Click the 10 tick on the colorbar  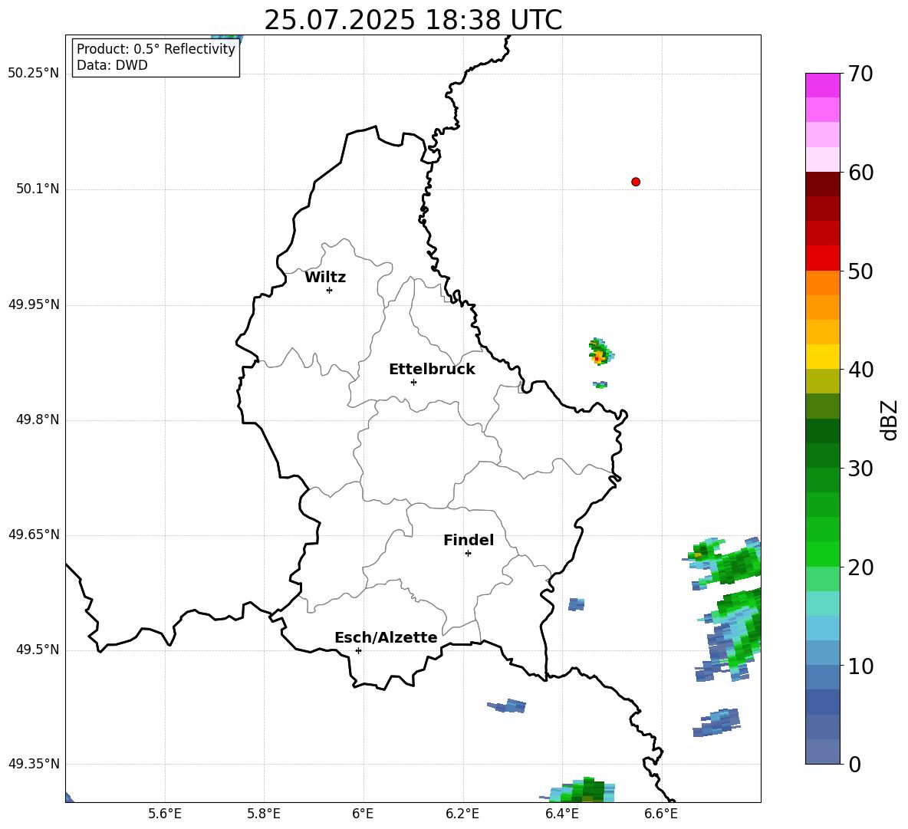coord(860,666)
